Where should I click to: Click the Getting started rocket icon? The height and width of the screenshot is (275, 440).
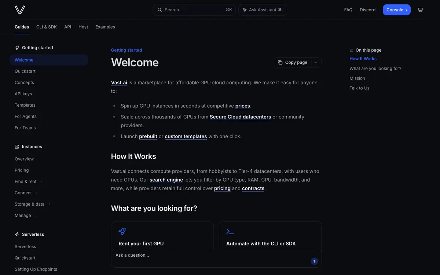[17, 48]
